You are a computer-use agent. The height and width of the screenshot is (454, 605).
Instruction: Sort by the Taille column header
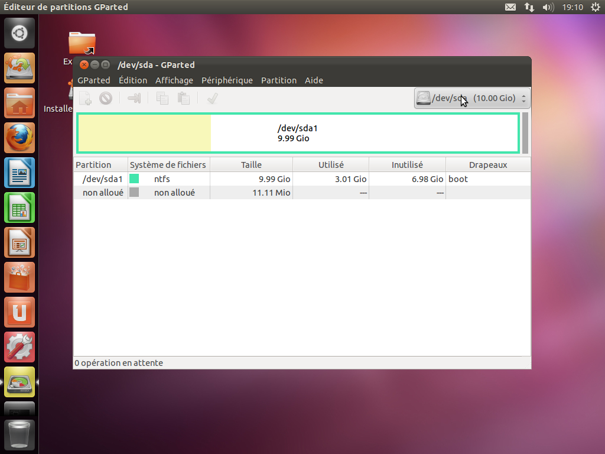(251, 165)
